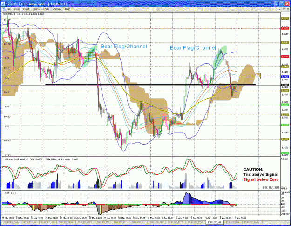The height and width of the screenshot is (226, 291).
Task: Click the Volumes Emphasized indicator label
Action: 23,159
